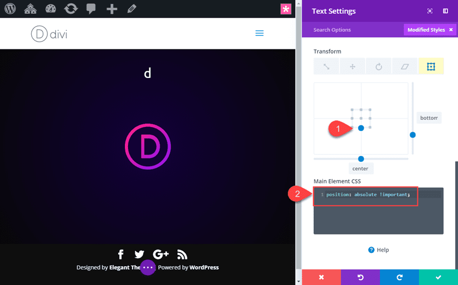
Task: Click the horizontal origin slider handle
Action: coord(361,159)
